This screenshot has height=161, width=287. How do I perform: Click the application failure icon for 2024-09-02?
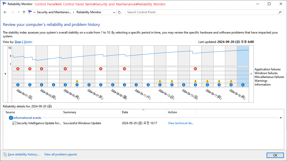[30, 69]
